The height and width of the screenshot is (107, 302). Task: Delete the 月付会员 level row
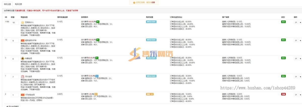[x=300, y=76]
